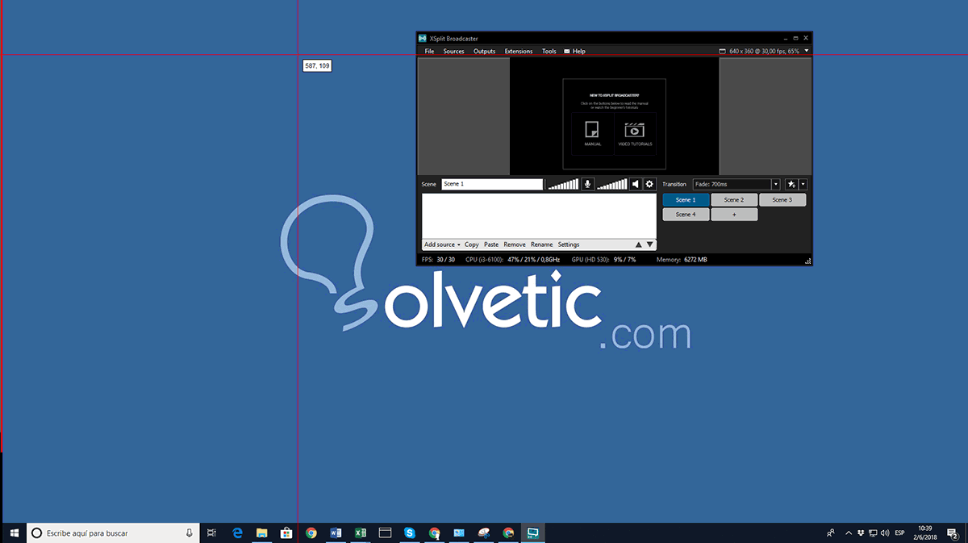
Task: Open the Windows Start menu
Action: [x=14, y=533]
